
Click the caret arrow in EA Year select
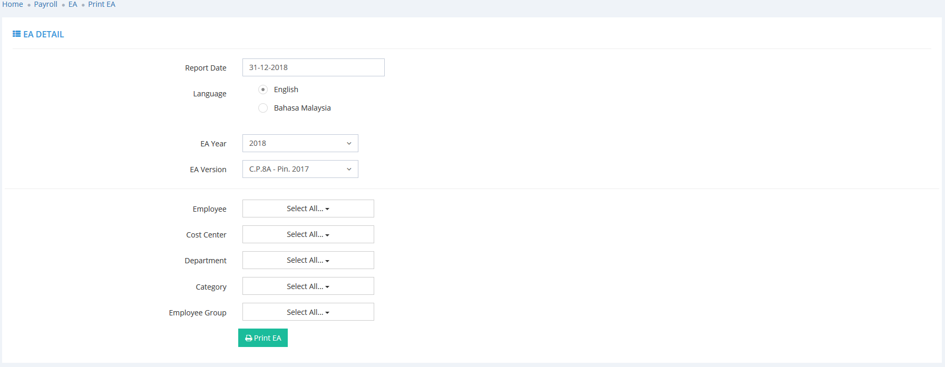pyautogui.click(x=349, y=143)
